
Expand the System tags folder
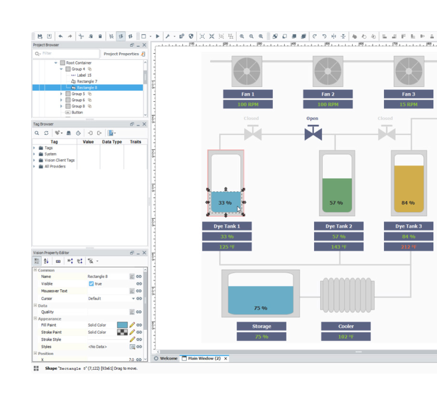34,154
